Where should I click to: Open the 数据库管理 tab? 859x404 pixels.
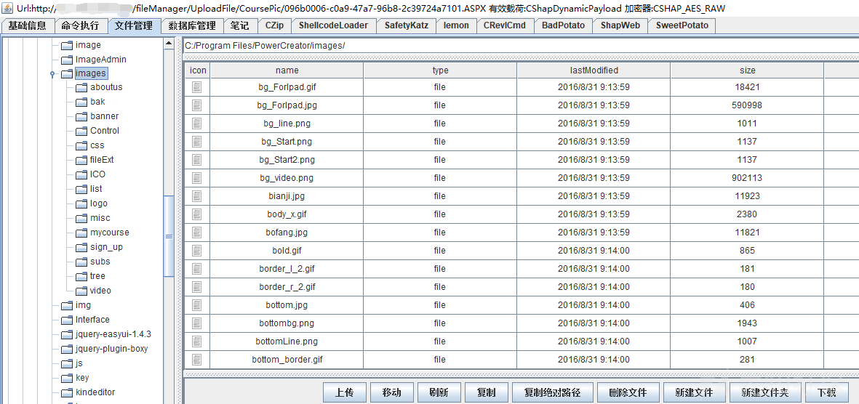(192, 25)
